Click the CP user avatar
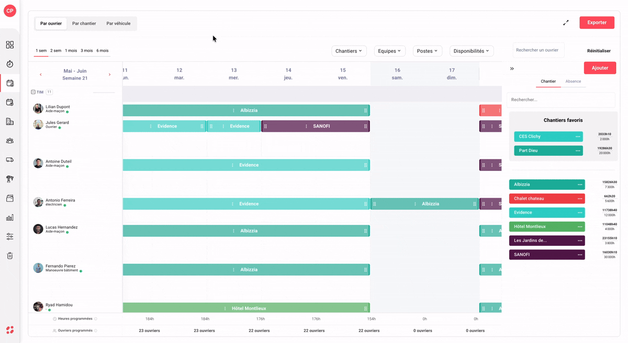 point(10,11)
